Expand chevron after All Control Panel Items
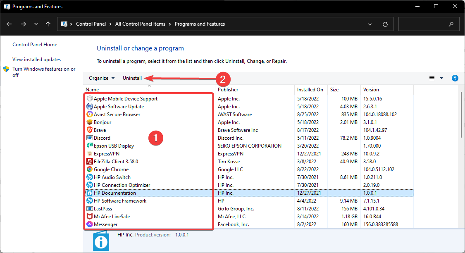This screenshot has width=465, height=253. tap(170, 24)
